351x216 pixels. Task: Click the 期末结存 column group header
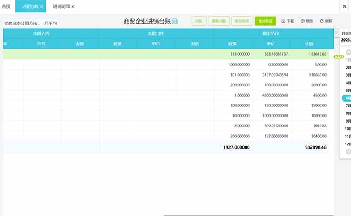pyautogui.click(x=271, y=33)
